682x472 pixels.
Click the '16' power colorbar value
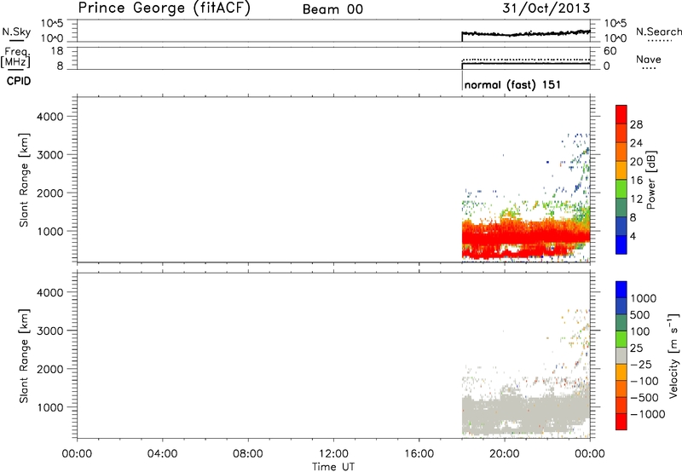pyautogui.click(x=636, y=181)
